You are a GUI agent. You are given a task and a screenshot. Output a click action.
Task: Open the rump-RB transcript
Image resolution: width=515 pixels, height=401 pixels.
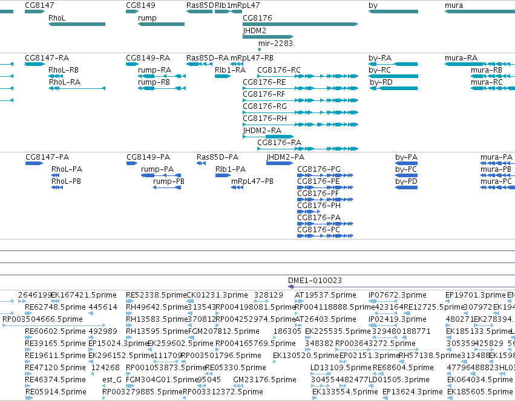(x=162, y=88)
